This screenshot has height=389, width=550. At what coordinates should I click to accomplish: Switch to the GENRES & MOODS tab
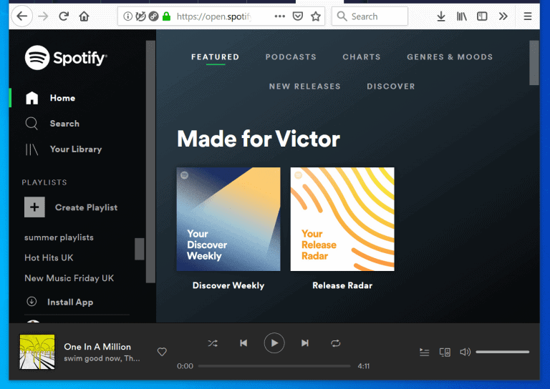[450, 57]
